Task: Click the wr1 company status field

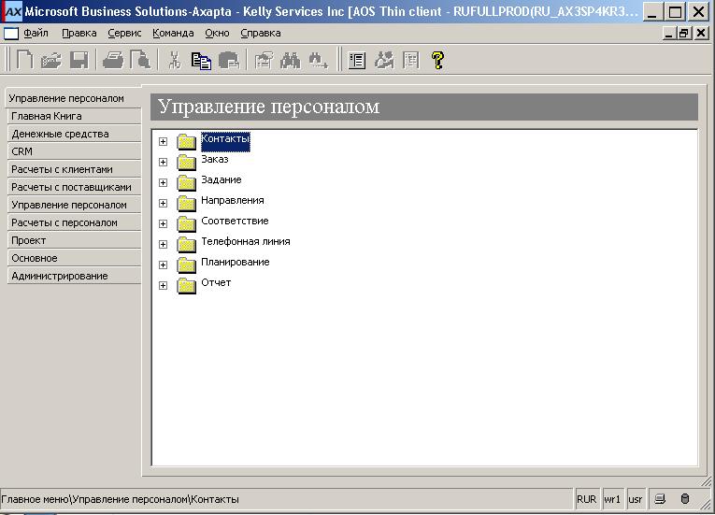Action: point(612,499)
